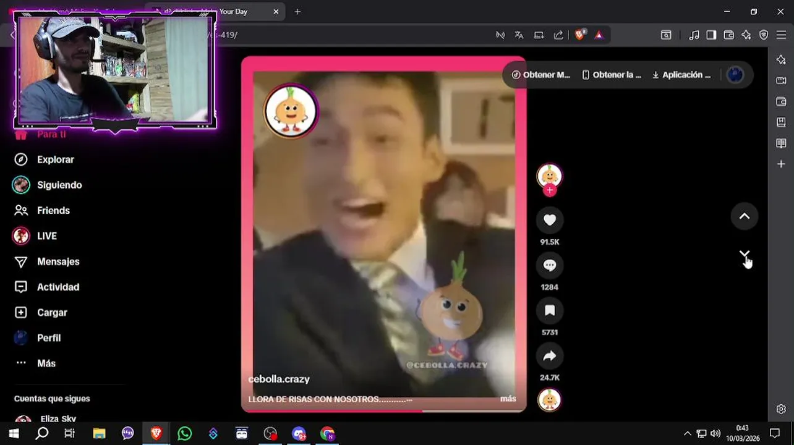Save the video with the bookmark icon

pos(550,310)
